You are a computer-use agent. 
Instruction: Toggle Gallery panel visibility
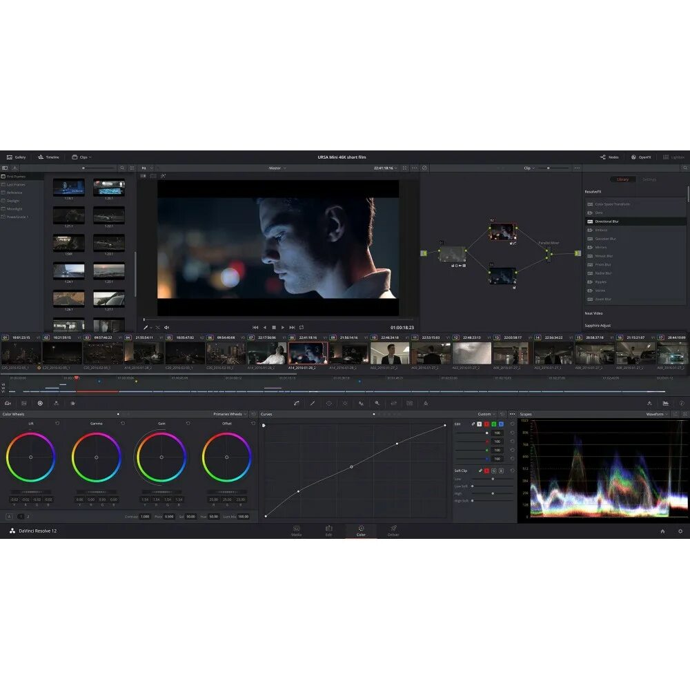point(17,157)
